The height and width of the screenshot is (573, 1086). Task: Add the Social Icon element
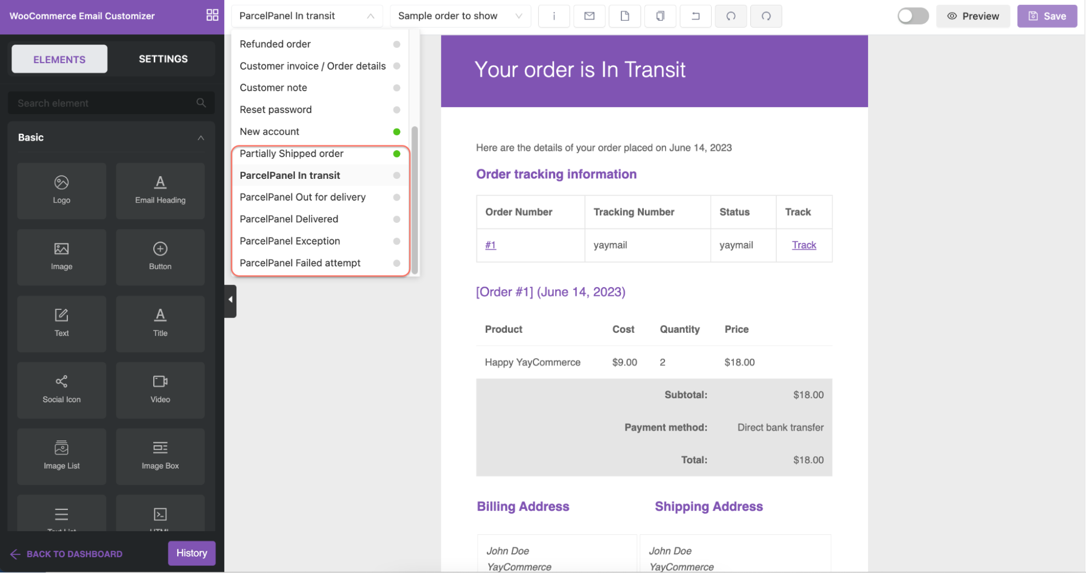[61, 390]
